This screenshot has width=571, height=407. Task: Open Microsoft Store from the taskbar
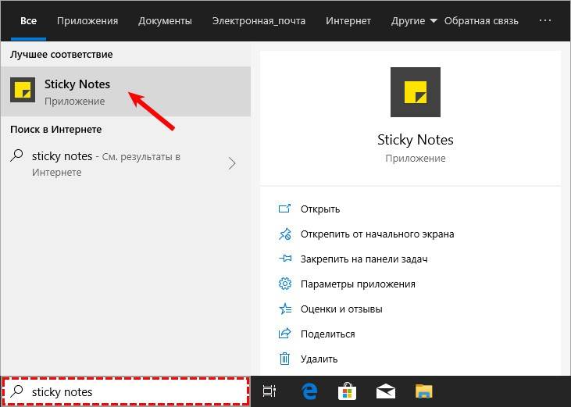(347, 391)
